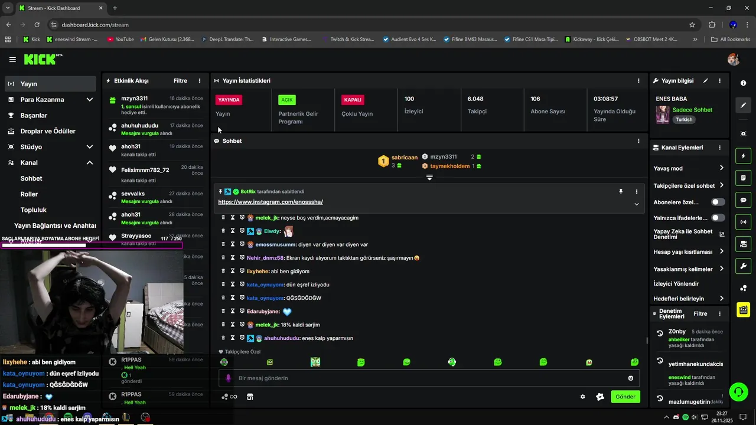Click the chat panel scrollbar
The width and height of the screenshot is (756, 425).
coord(647,341)
